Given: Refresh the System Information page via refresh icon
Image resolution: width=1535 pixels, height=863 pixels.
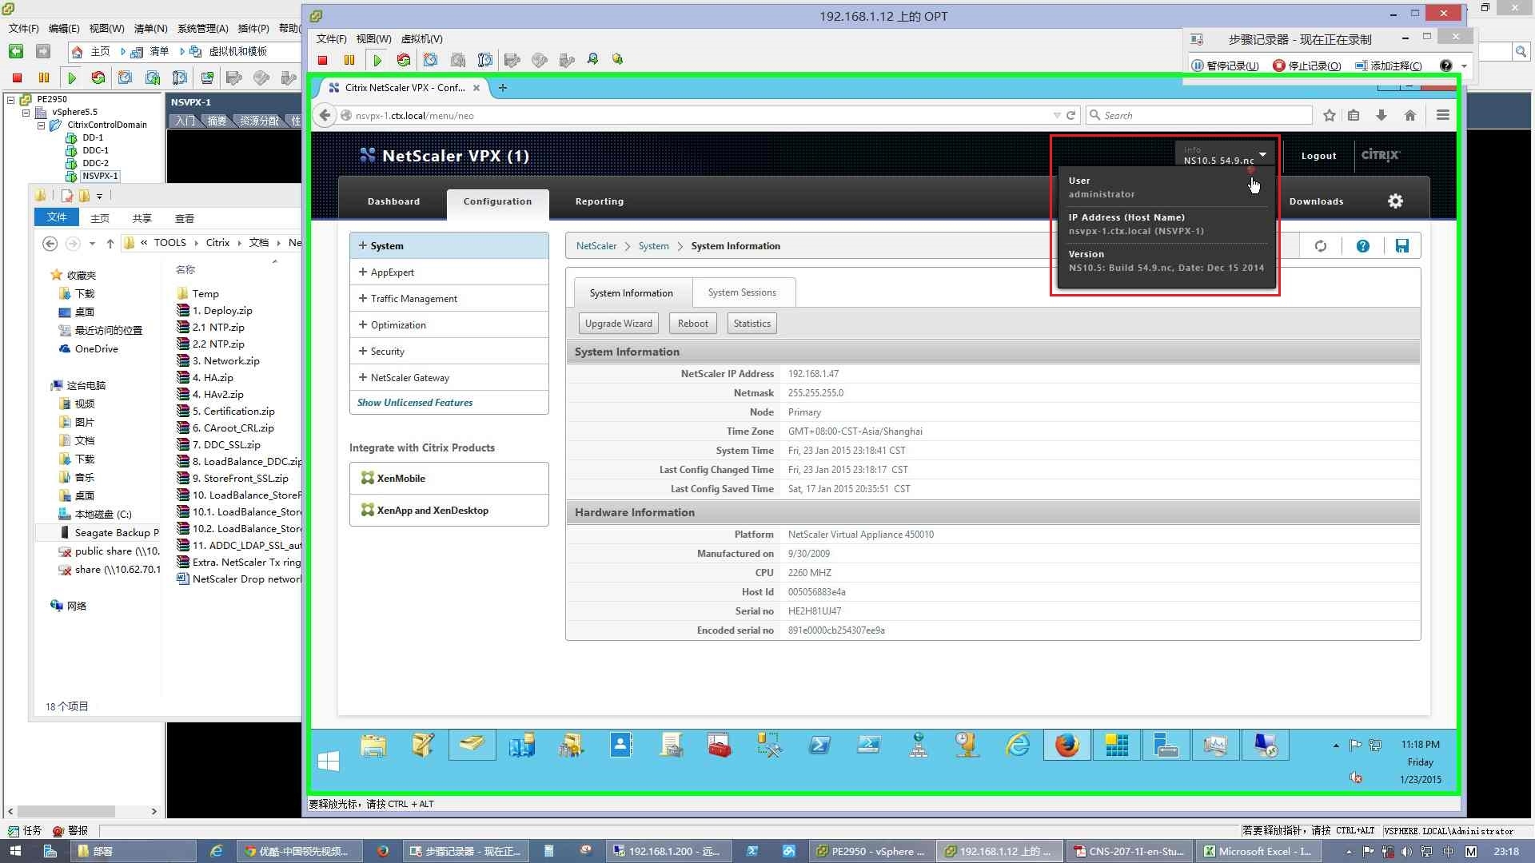Looking at the screenshot, I should [x=1321, y=246].
